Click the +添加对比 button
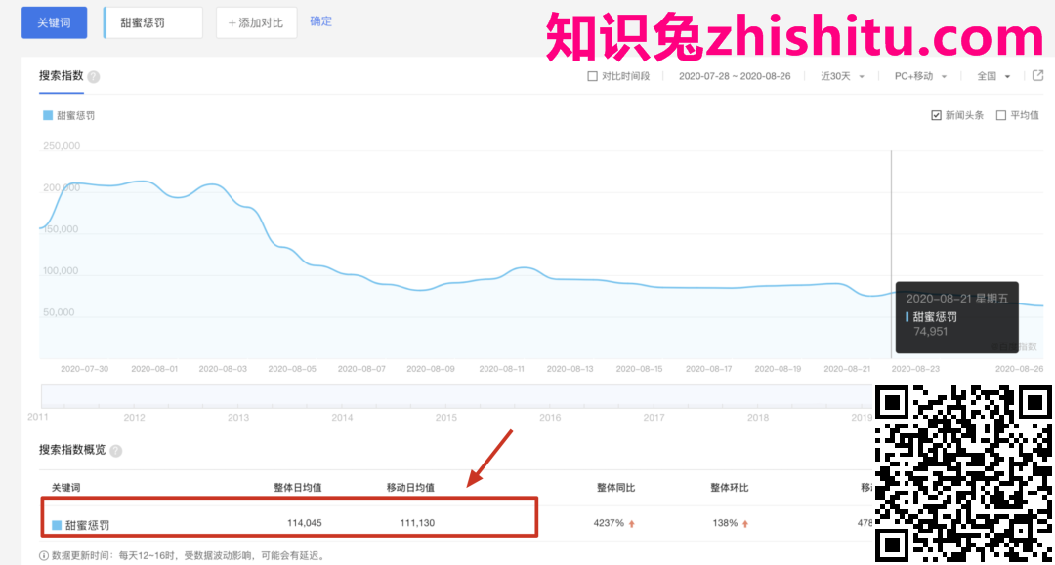The image size is (1055, 565). 256,22
